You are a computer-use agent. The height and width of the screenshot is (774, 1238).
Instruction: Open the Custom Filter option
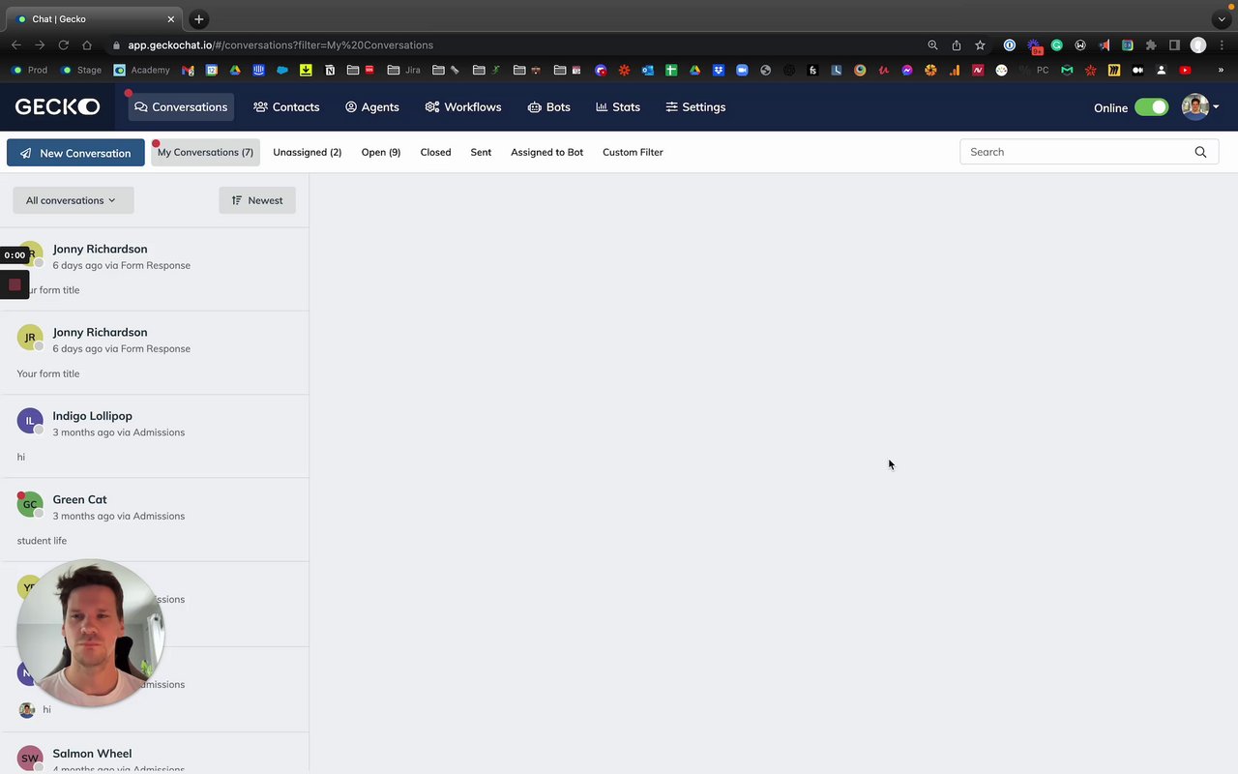[x=633, y=152]
